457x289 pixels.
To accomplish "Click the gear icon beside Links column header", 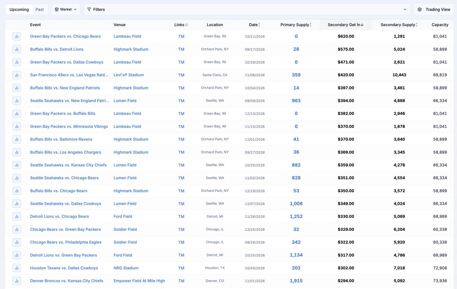I will pyautogui.click(x=187, y=25).
